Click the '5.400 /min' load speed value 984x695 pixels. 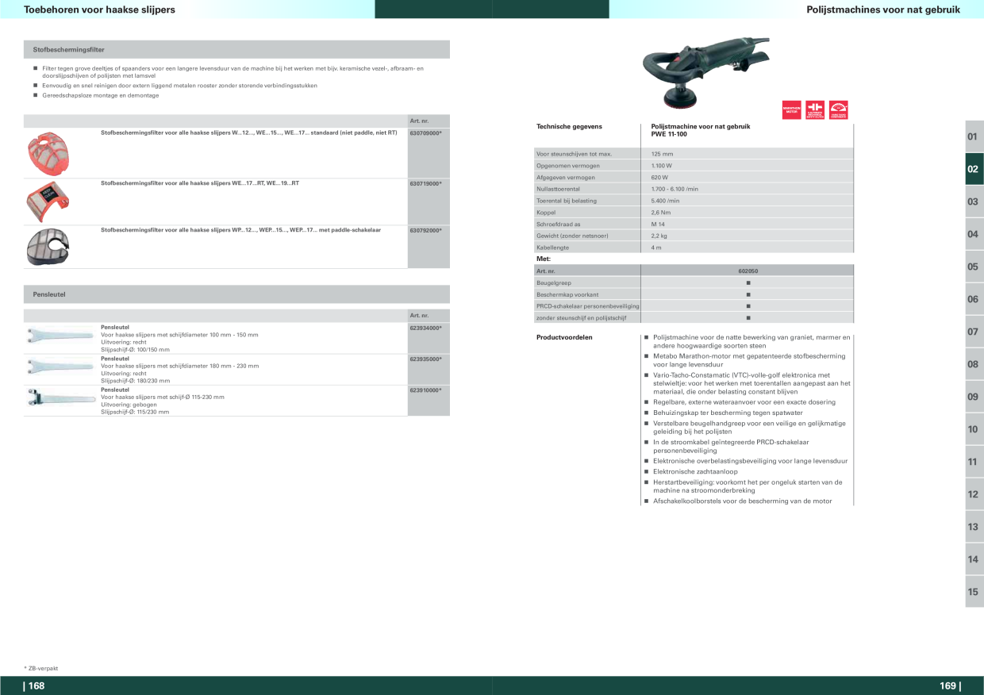(665, 201)
